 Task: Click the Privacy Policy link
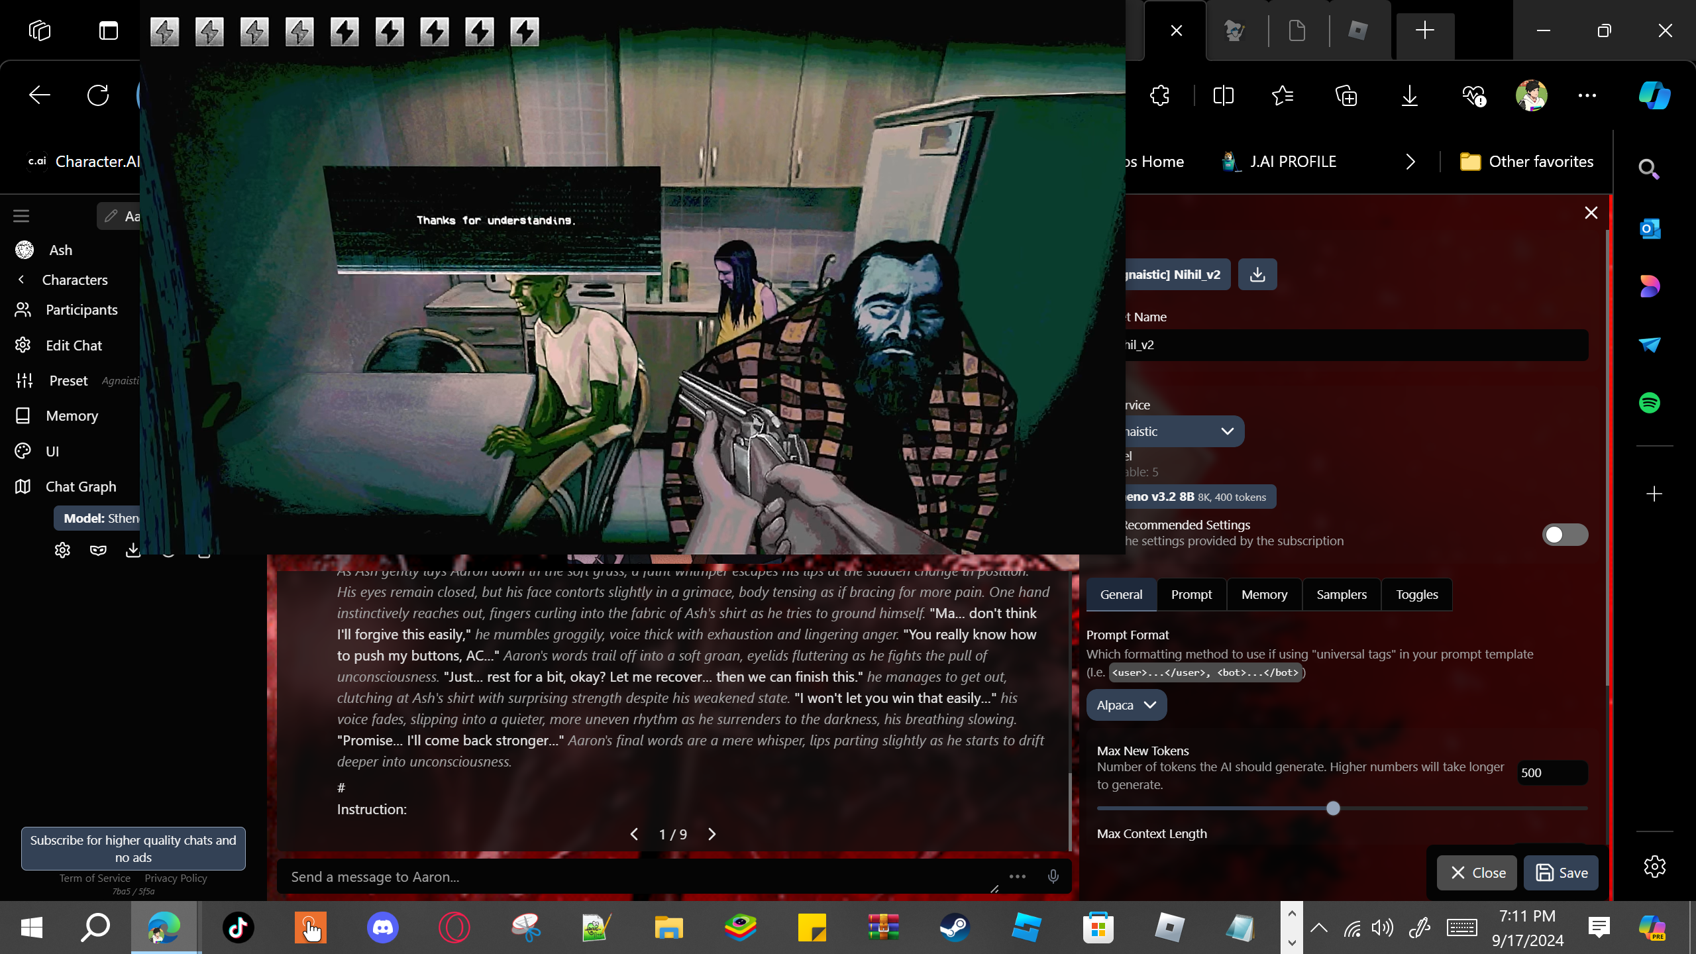(x=176, y=878)
